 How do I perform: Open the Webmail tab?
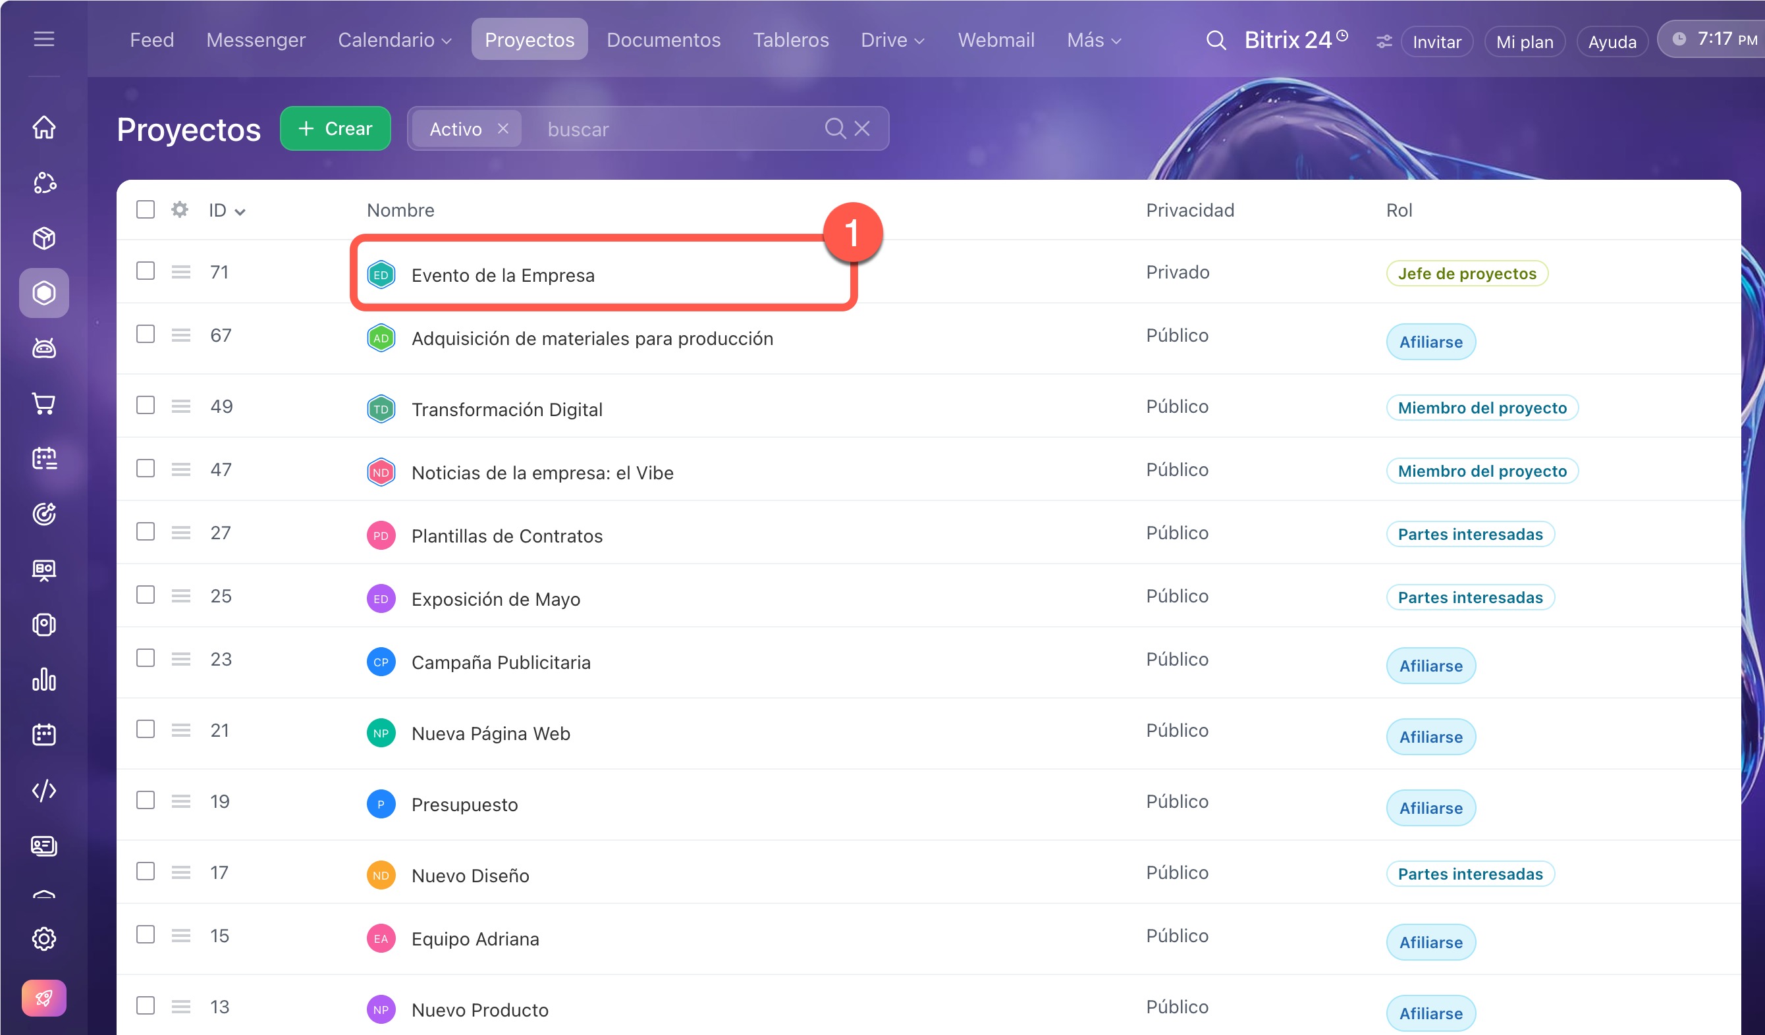tap(996, 40)
